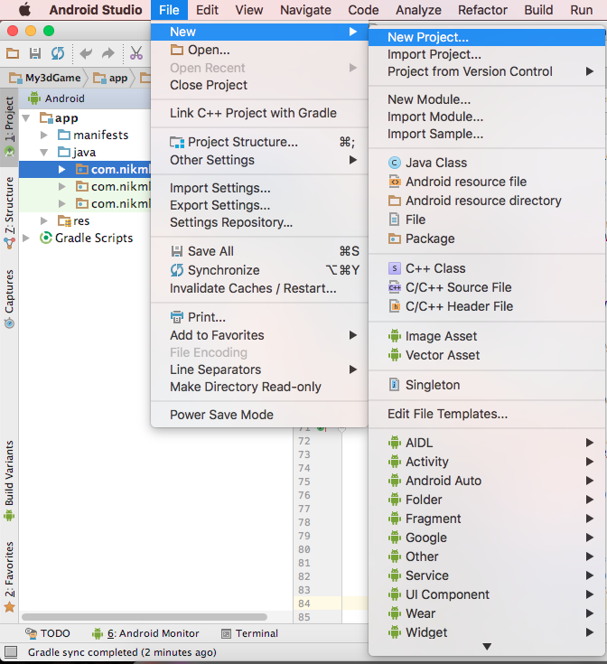Open the Code menu
The width and height of the screenshot is (607, 664).
pos(363,10)
